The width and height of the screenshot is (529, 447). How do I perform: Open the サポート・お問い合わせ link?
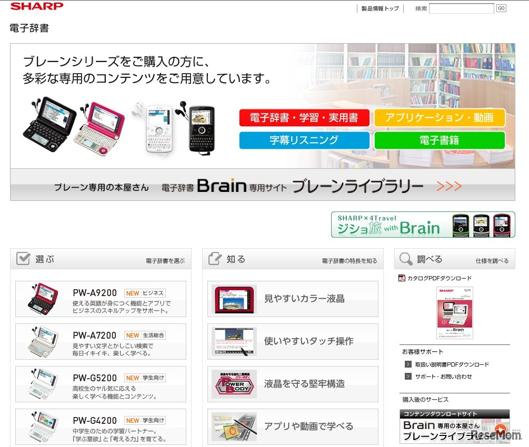tap(443, 377)
